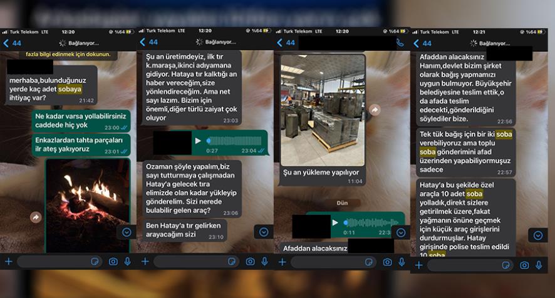555x298 pixels.
Task: Tap the 'Dün' date label
Action: pyautogui.click(x=342, y=203)
